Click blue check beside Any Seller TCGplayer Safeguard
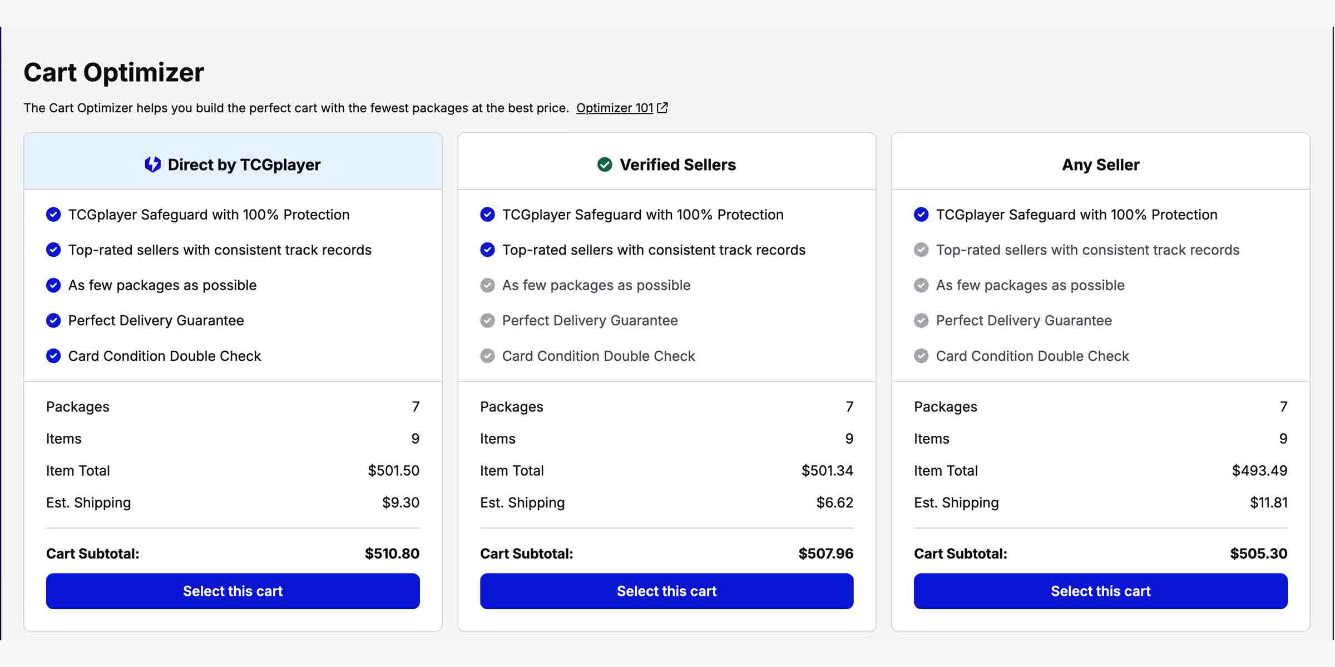This screenshot has width=1335, height=667. (921, 215)
